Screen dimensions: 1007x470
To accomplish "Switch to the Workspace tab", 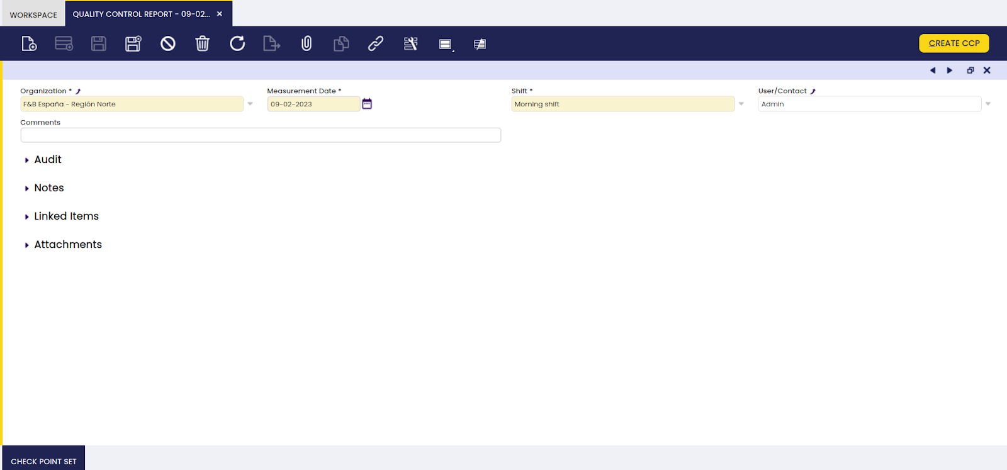I will click(x=33, y=14).
